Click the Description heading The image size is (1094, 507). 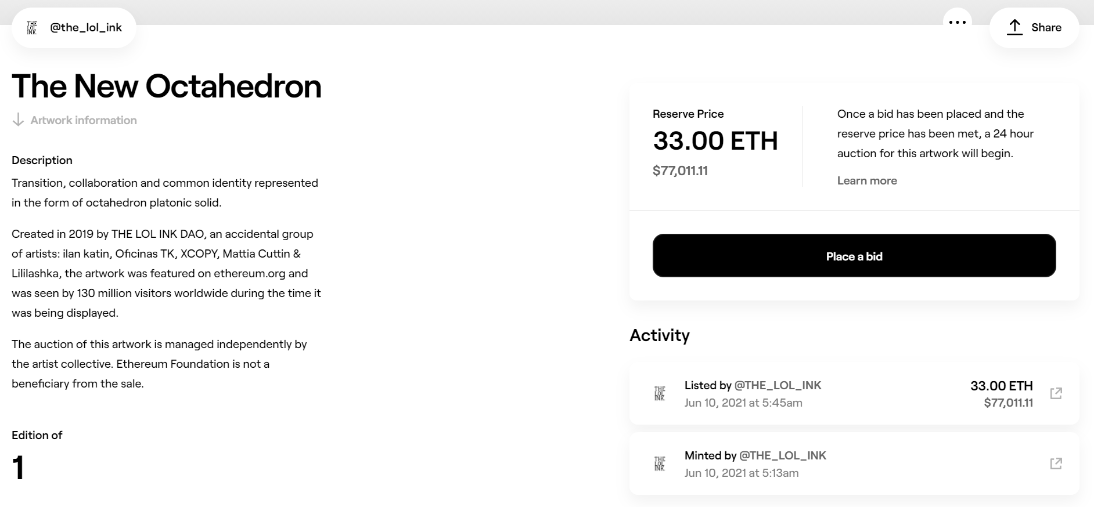[x=42, y=160]
